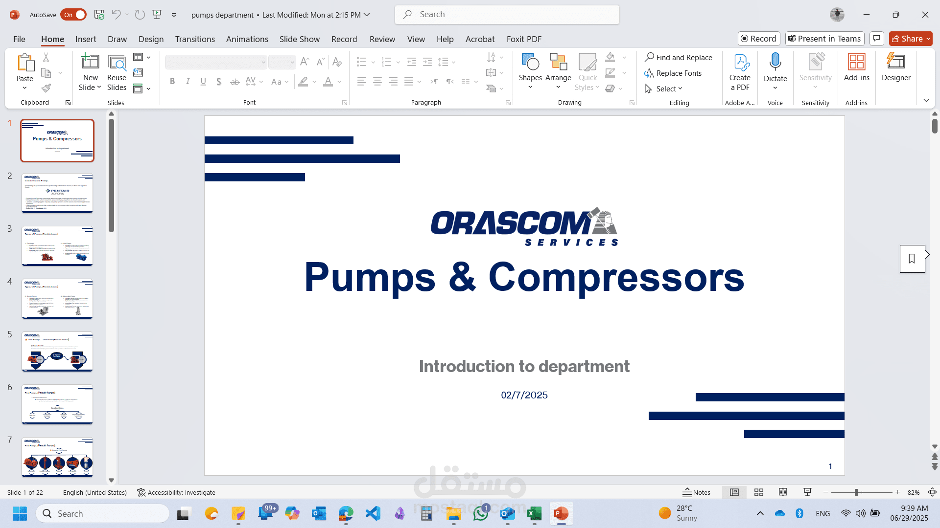Open the Animations tab
The width and height of the screenshot is (940, 528).
point(247,39)
